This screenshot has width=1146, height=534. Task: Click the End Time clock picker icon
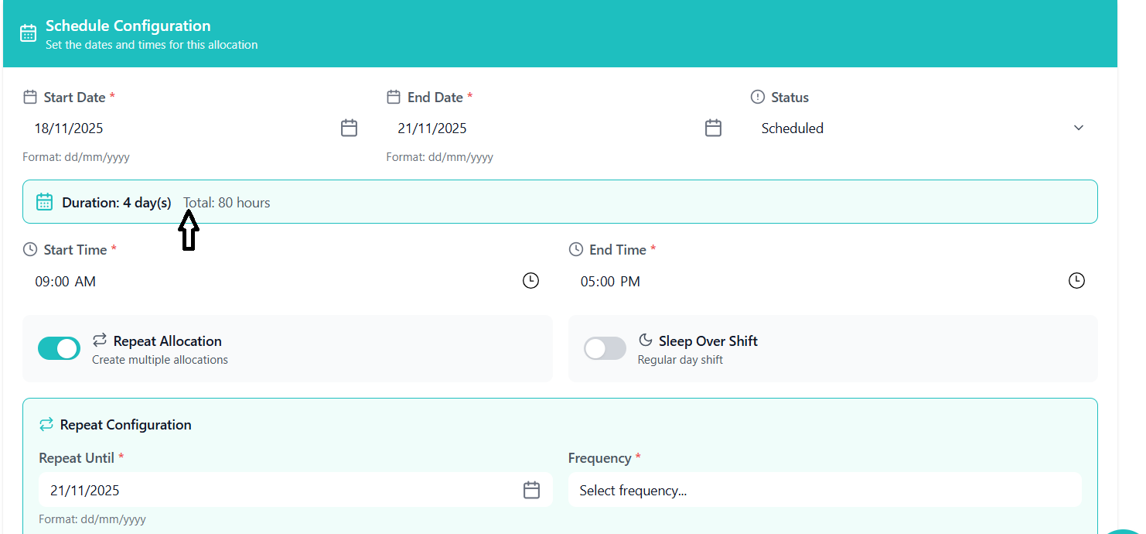tap(1076, 281)
